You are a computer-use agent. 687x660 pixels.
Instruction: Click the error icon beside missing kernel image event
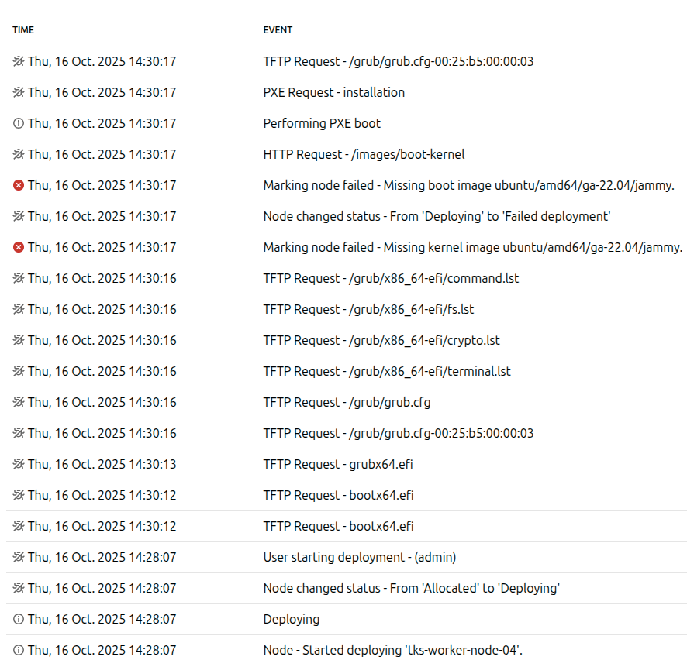19,247
